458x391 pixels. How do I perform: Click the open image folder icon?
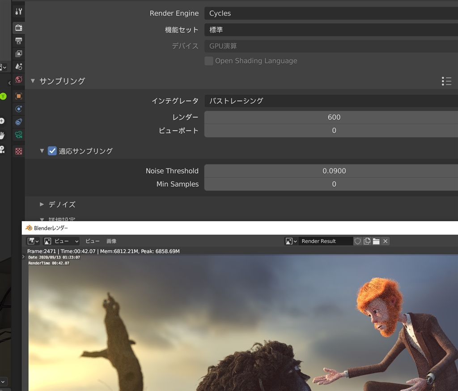tap(376, 241)
